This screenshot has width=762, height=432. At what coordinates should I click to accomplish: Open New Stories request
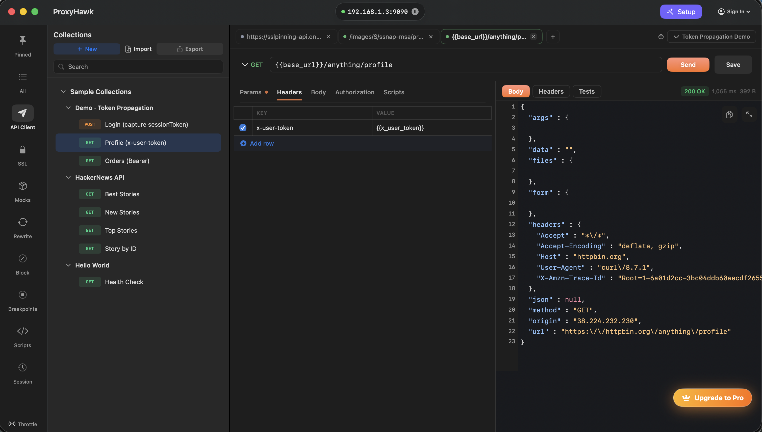click(138, 212)
